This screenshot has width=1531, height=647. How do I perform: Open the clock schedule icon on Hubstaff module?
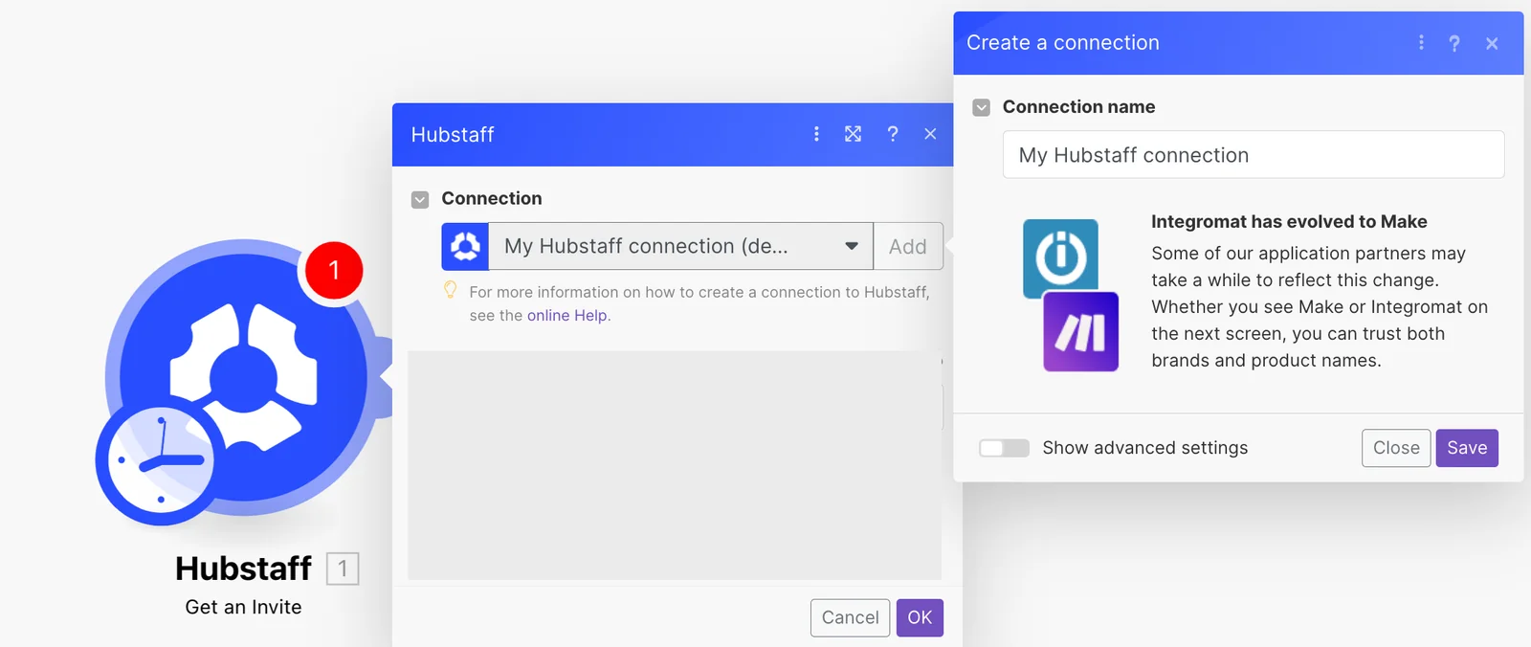(161, 460)
